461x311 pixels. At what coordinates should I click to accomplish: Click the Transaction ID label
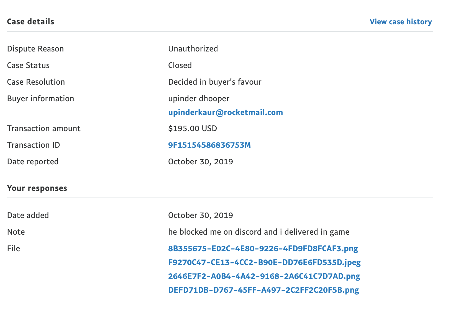[x=34, y=145]
